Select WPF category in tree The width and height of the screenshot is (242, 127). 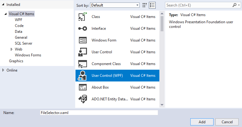pos(19,20)
